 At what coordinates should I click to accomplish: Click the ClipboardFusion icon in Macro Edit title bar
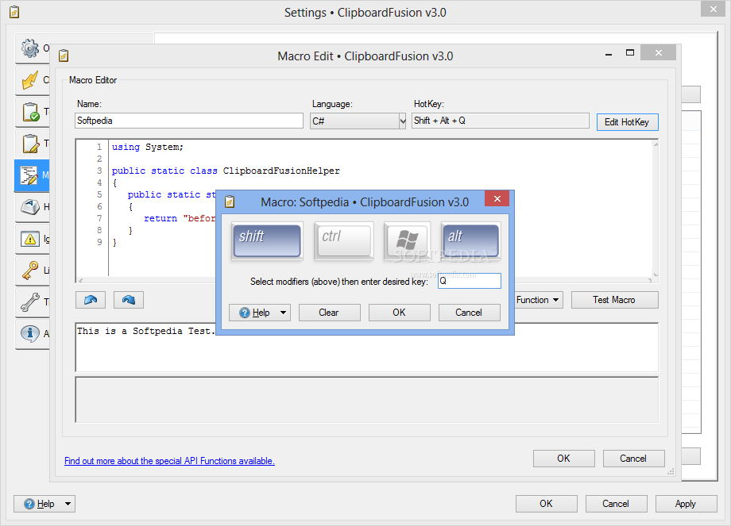[64, 56]
